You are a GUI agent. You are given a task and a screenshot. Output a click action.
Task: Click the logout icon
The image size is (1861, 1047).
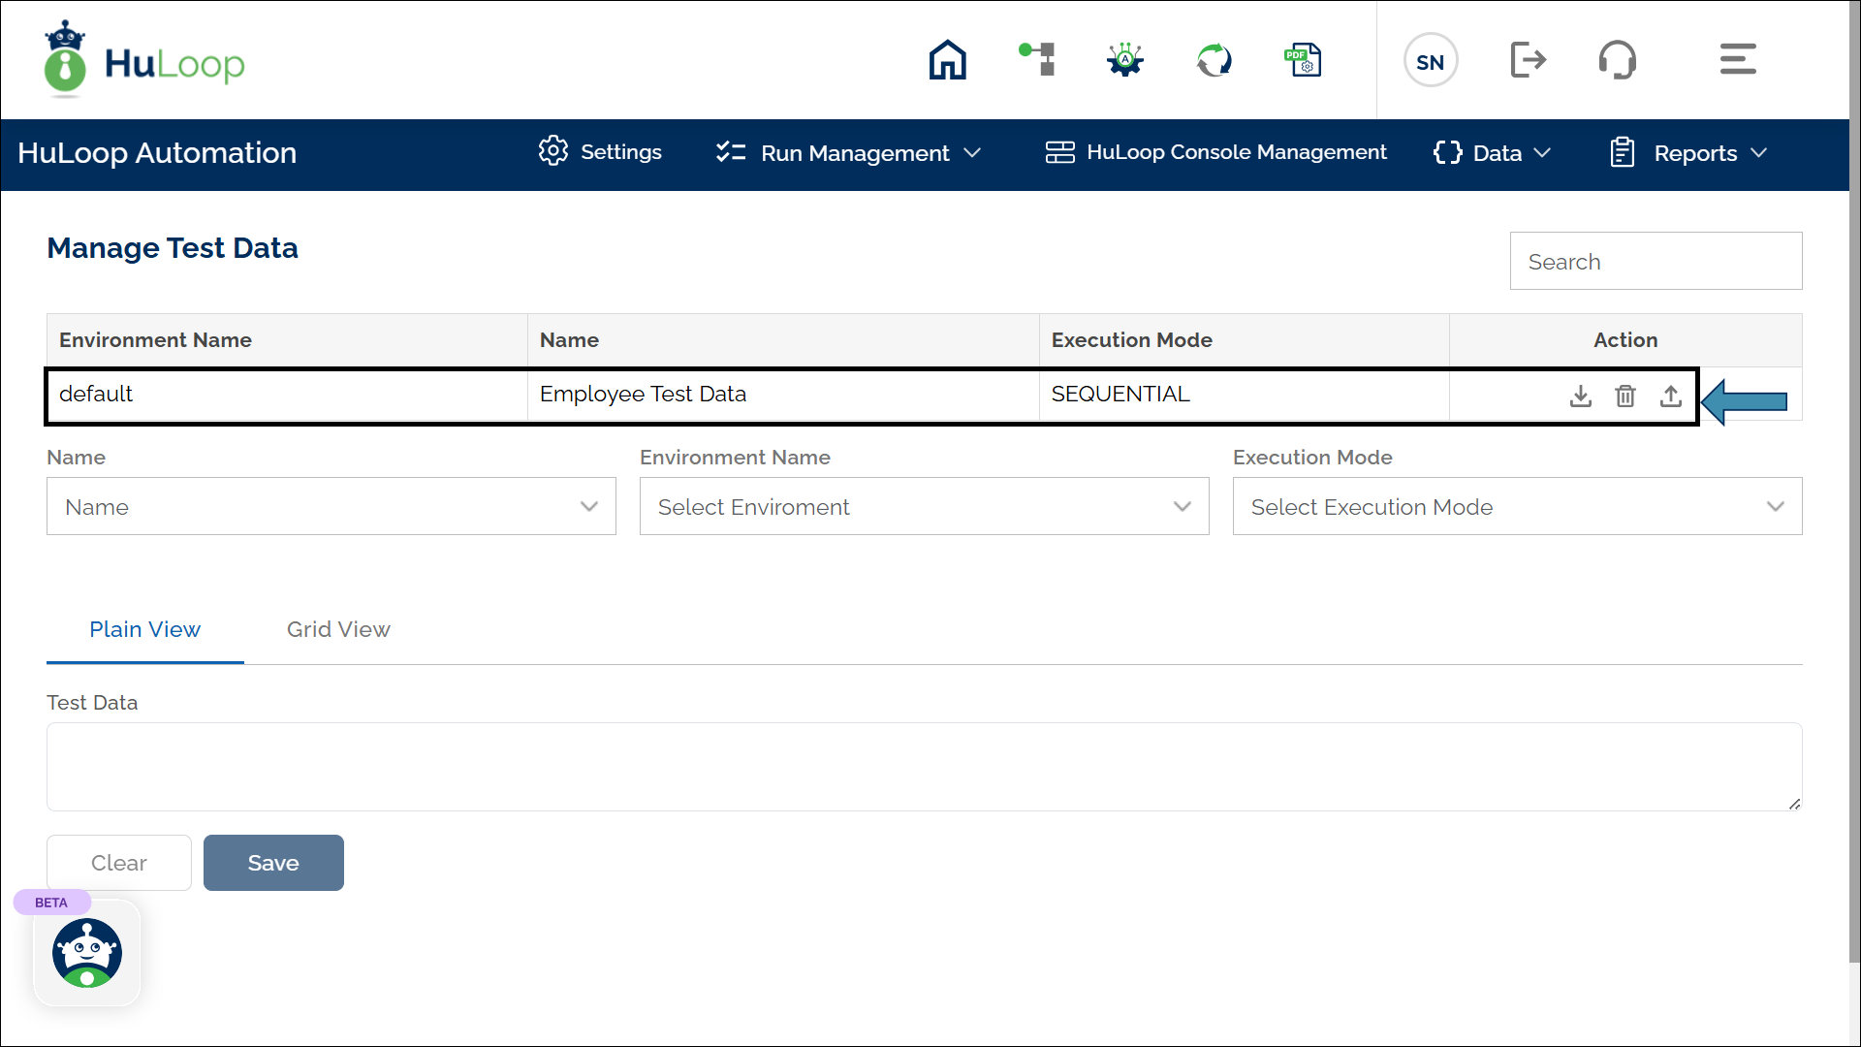(1528, 60)
